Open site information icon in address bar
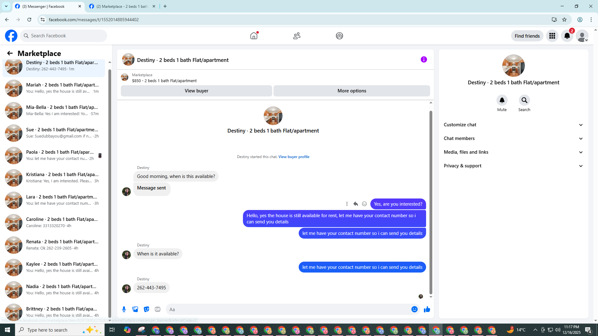This screenshot has height=336, width=598. tap(43, 20)
